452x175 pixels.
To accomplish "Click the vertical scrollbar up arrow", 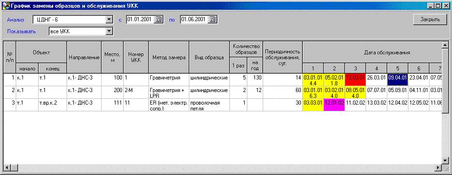I will [x=445, y=45].
